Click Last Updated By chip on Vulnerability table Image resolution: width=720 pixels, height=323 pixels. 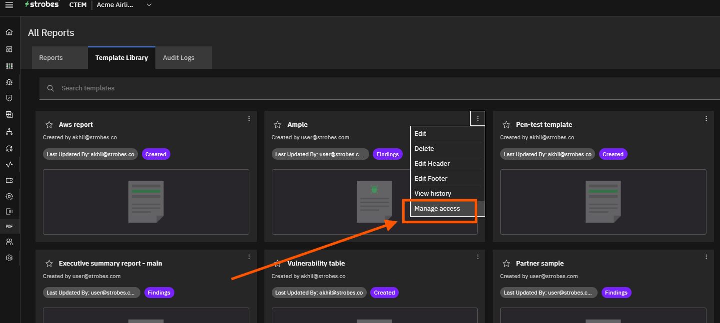pyautogui.click(x=319, y=293)
